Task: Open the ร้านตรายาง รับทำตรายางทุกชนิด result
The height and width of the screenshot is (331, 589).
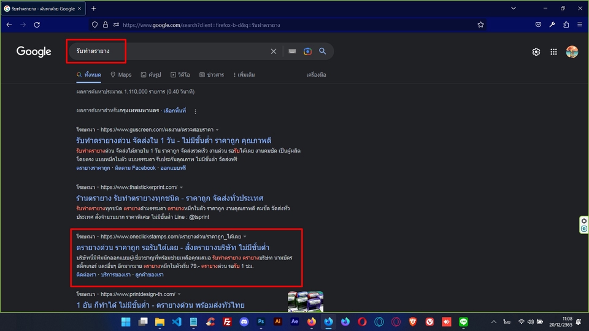Action: tap(170, 198)
